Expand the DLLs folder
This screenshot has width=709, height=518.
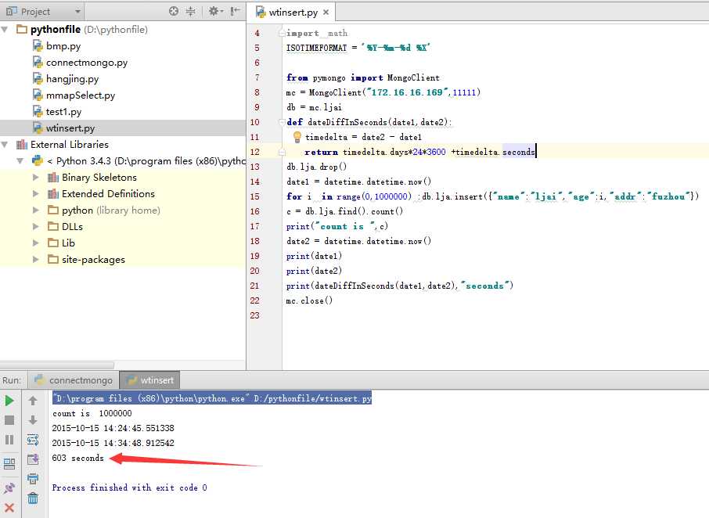click(36, 226)
